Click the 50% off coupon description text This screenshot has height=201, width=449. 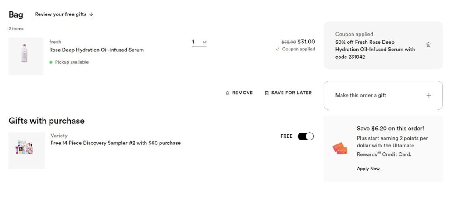pyautogui.click(x=375, y=50)
